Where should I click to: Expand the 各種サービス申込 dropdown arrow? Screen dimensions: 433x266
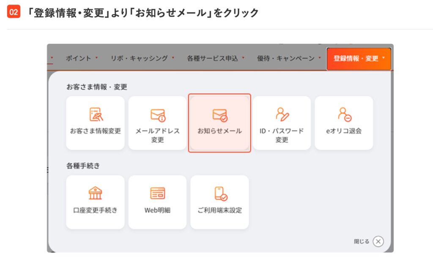[x=243, y=57]
